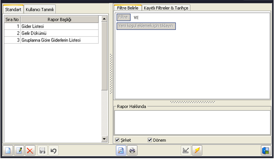Click the report list scroll up arrow
The height and width of the screenshot is (159, 274).
104,19
